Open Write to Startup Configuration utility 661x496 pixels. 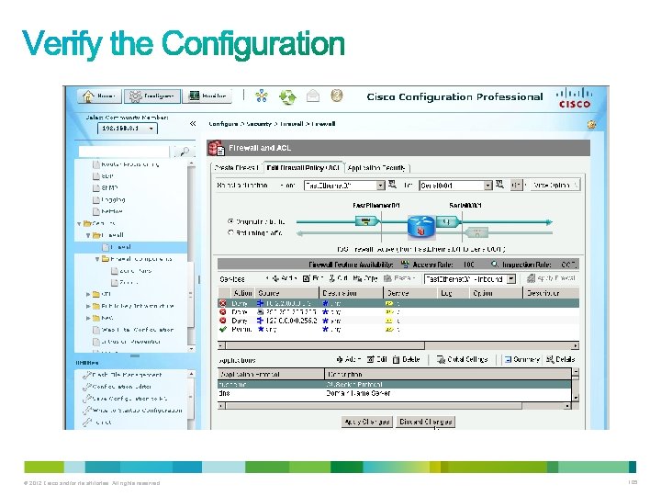pos(132,411)
